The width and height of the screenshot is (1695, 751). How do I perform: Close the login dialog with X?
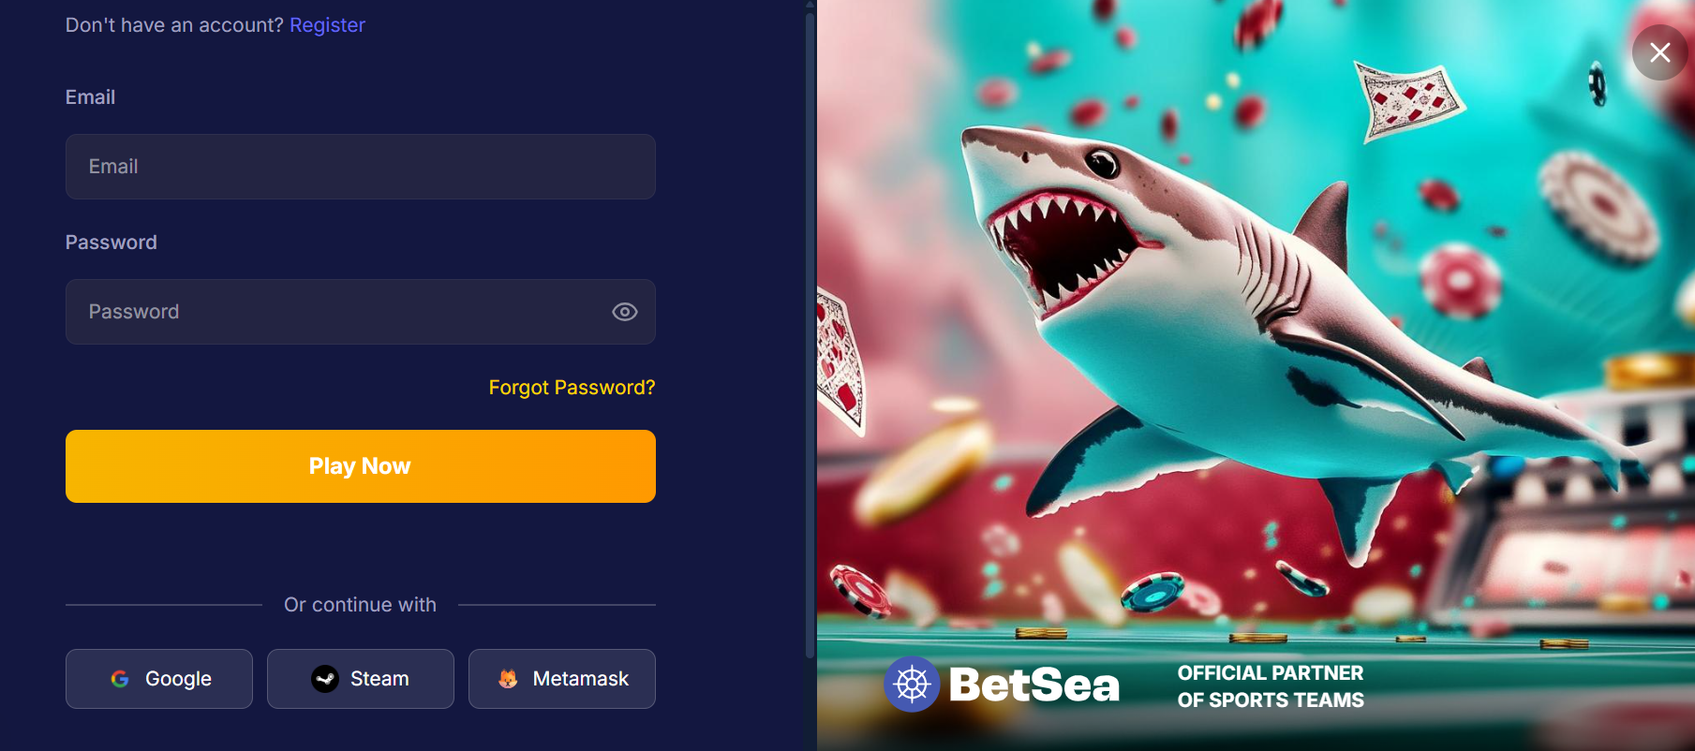point(1659,52)
